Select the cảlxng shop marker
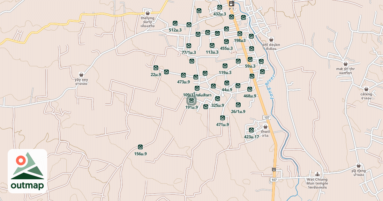Viewport: 383px width, 201px height. pyautogui.click(x=366, y=89)
